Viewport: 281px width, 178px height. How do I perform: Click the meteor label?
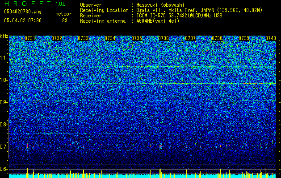coord(63,14)
